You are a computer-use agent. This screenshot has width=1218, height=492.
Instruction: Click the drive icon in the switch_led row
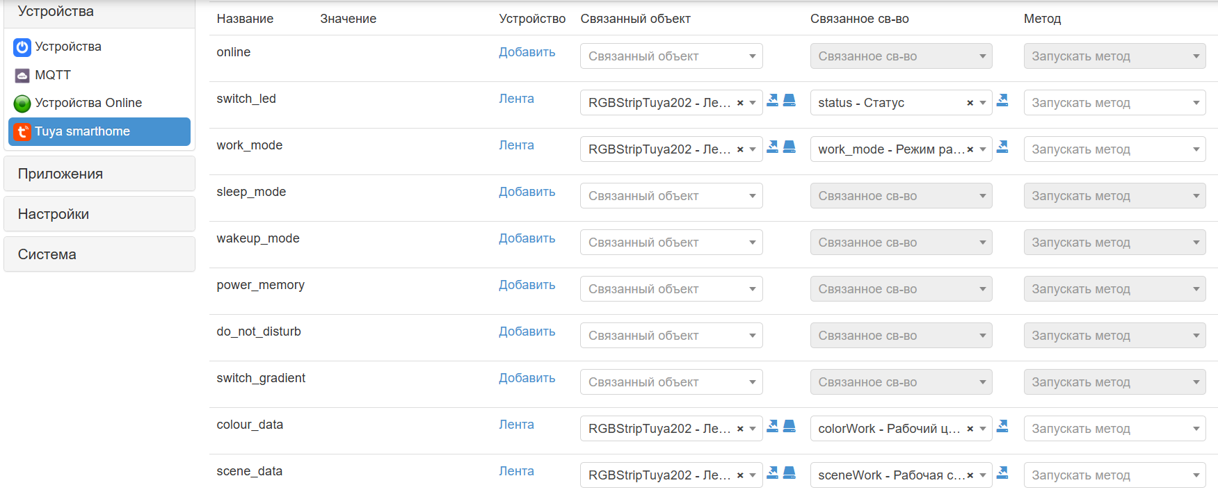tap(790, 100)
